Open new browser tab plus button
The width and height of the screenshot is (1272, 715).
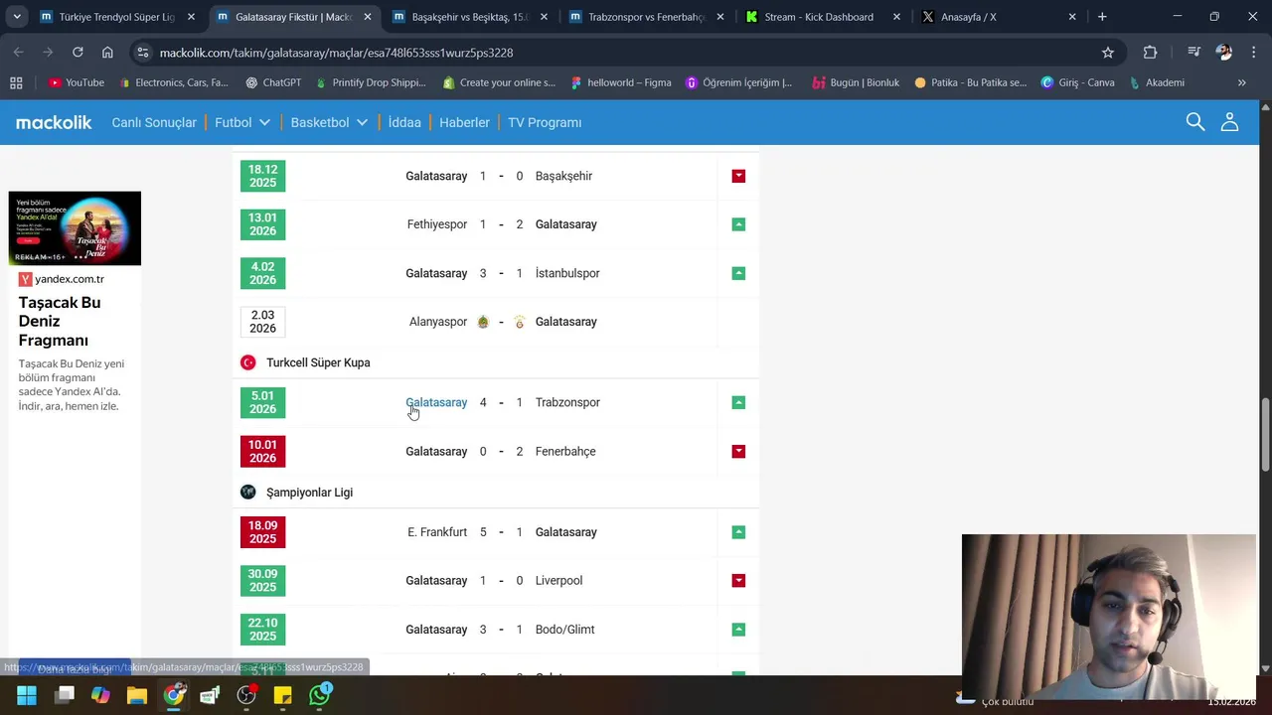point(1102,17)
